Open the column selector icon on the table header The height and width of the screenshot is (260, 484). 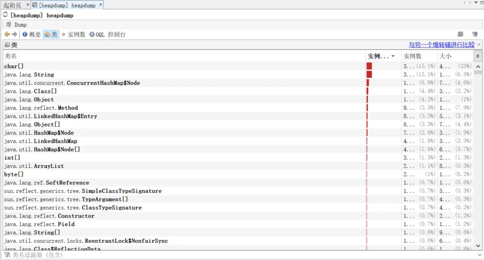tap(477, 55)
